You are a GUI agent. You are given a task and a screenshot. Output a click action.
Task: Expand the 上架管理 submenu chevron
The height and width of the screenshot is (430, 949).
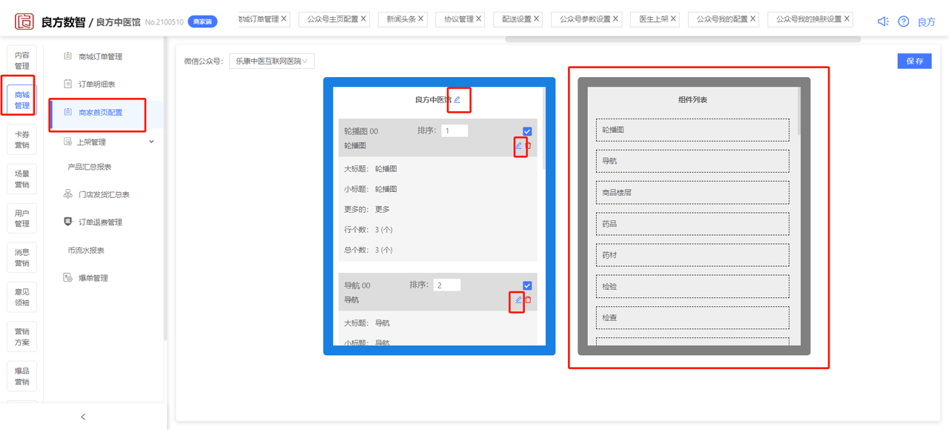[x=152, y=142]
